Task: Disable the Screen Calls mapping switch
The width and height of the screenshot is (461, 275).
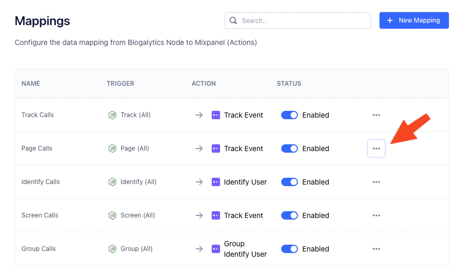Action: (290, 215)
